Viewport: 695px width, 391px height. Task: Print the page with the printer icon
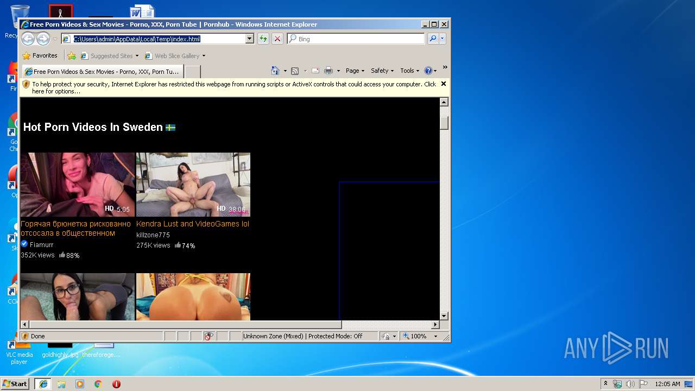[328, 71]
